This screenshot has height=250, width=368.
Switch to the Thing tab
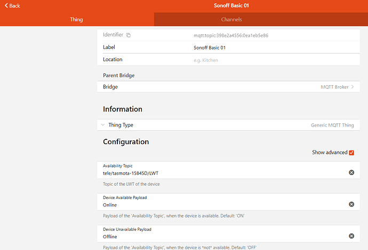point(76,20)
